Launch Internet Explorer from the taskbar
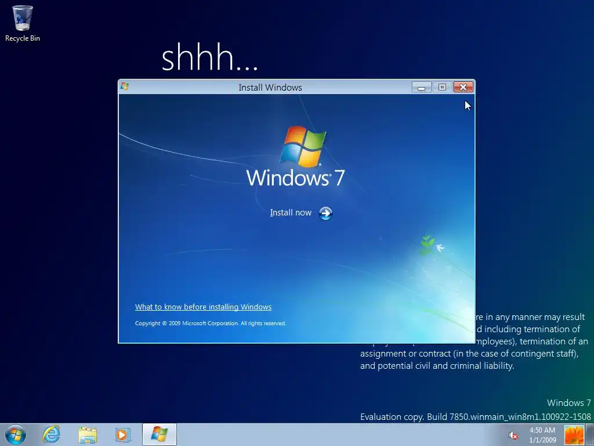The width and height of the screenshot is (594, 446). [x=51, y=434]
